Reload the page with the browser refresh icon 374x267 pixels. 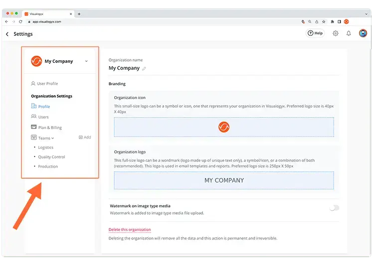pos(20,22)
